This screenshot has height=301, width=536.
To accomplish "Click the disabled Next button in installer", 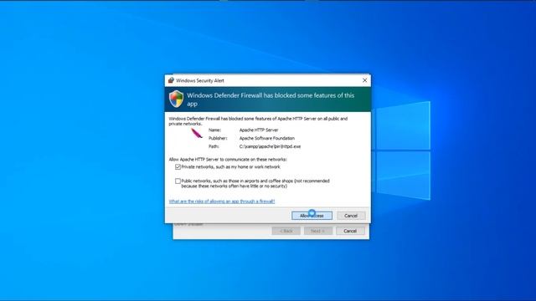I will 318,231.
